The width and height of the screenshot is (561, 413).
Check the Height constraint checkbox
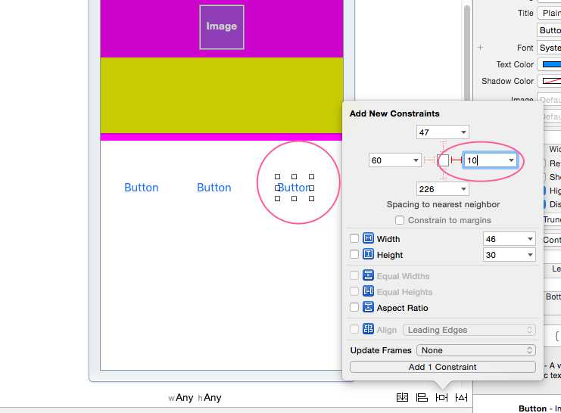[x=354, y=254]
